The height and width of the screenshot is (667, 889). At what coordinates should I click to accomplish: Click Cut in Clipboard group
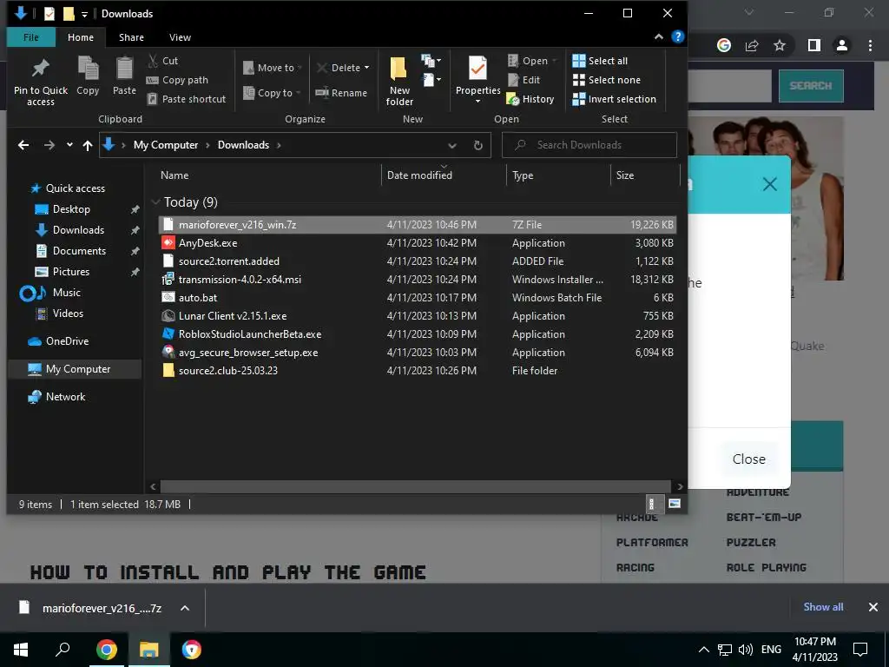click(x=163, y=61)
